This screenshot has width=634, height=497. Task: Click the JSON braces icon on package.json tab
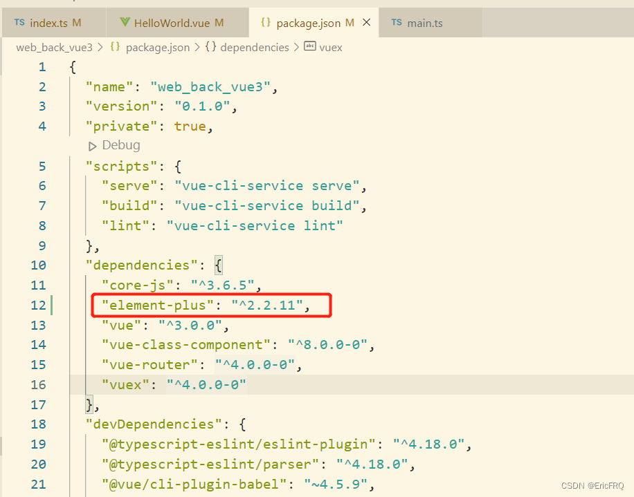(x=266, y=22)
